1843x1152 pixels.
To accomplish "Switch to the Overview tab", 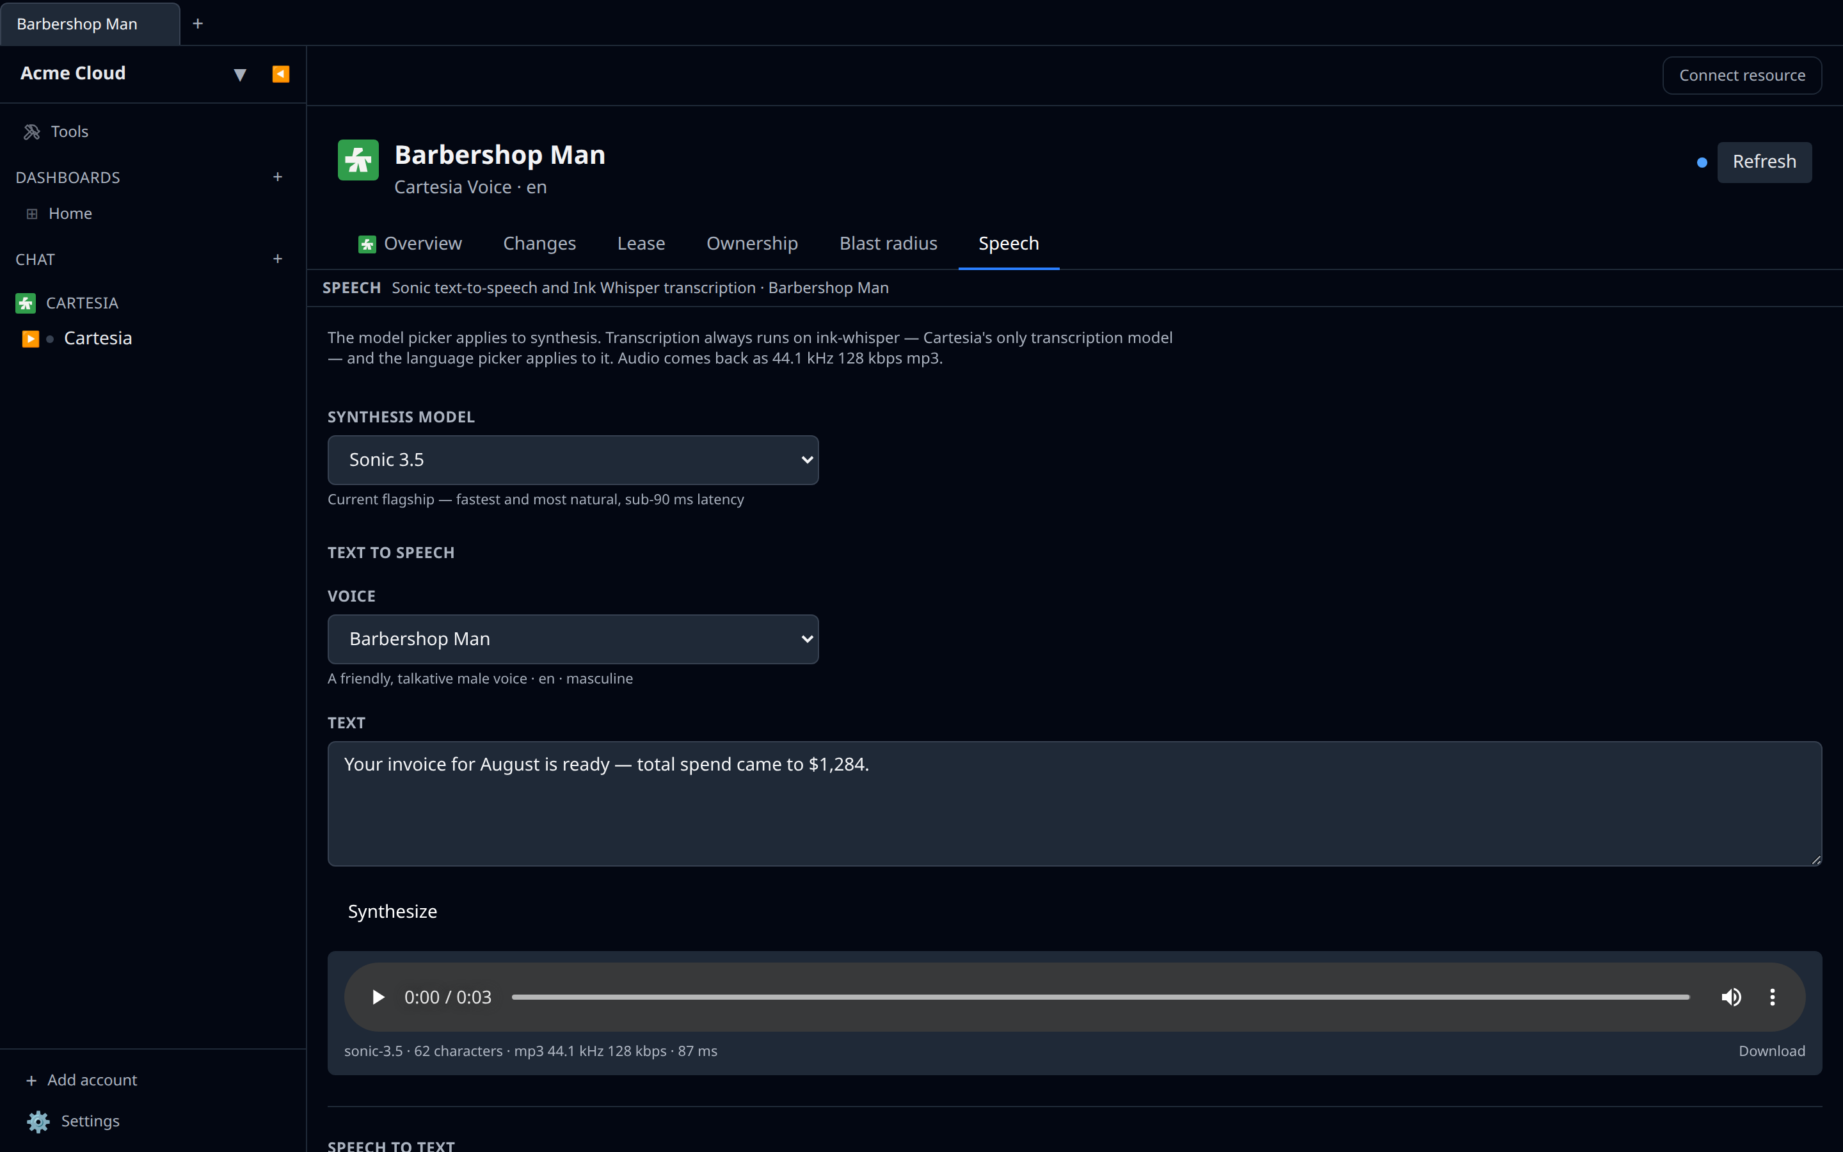I will pyautogui.click(x=410, y=244).
